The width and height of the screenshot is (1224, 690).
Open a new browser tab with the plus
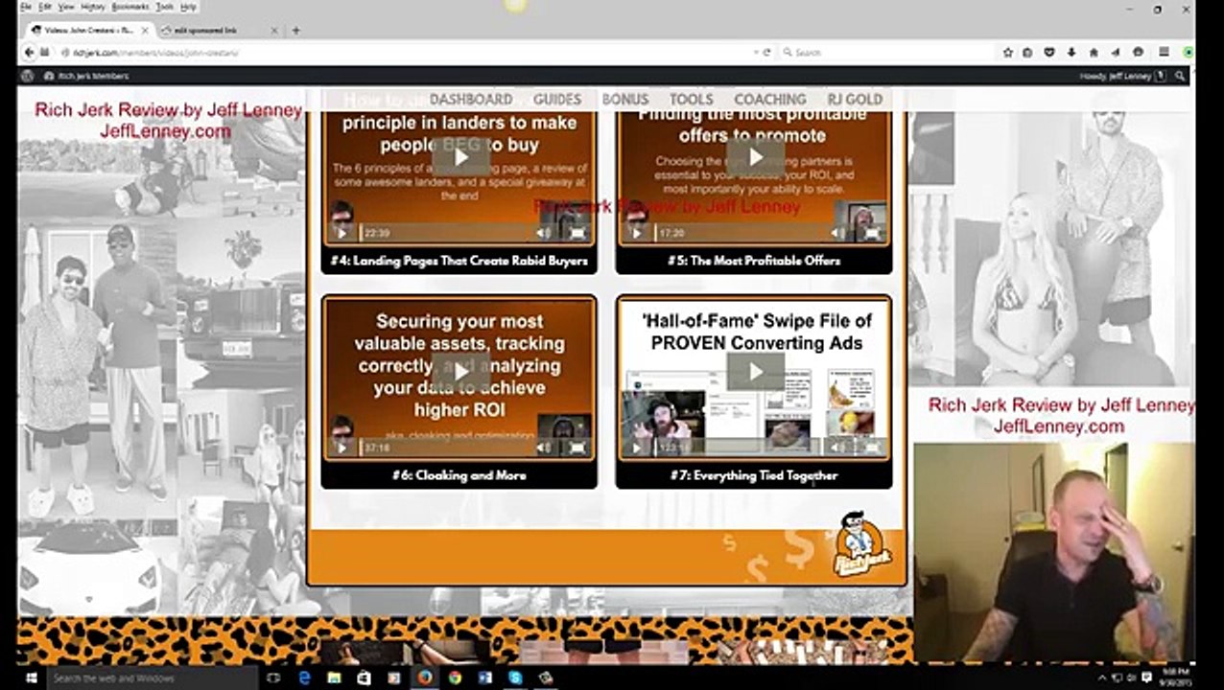click(295, 30)
